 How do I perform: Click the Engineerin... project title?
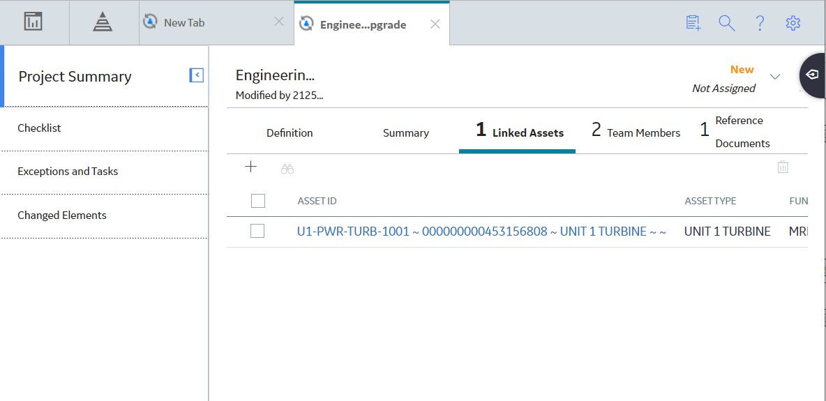click(x=275, y=75)
